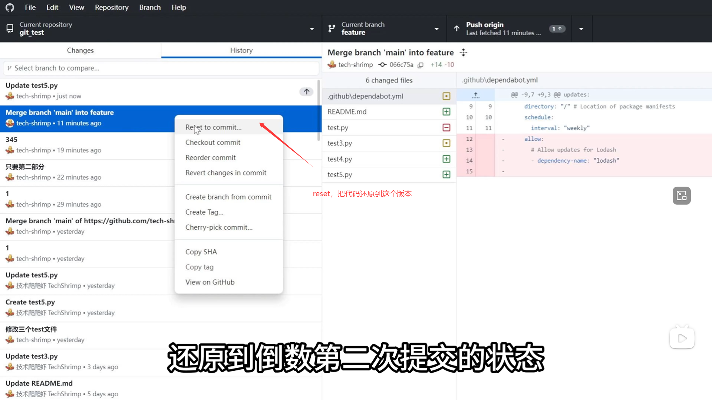Click the play video overlay button

[x=682, y=338]
